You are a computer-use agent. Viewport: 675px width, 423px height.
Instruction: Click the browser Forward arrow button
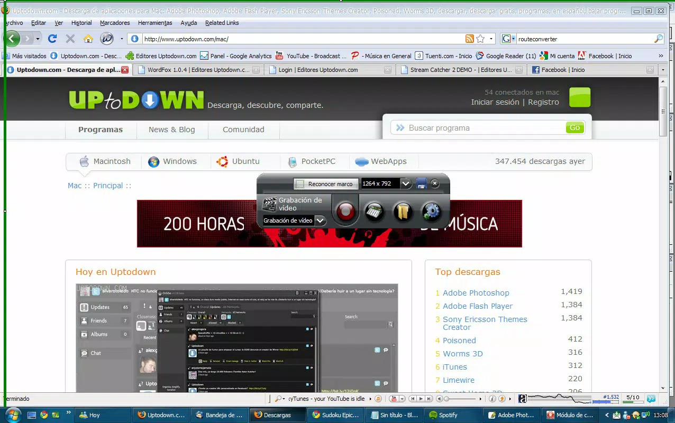pos(28,39)
